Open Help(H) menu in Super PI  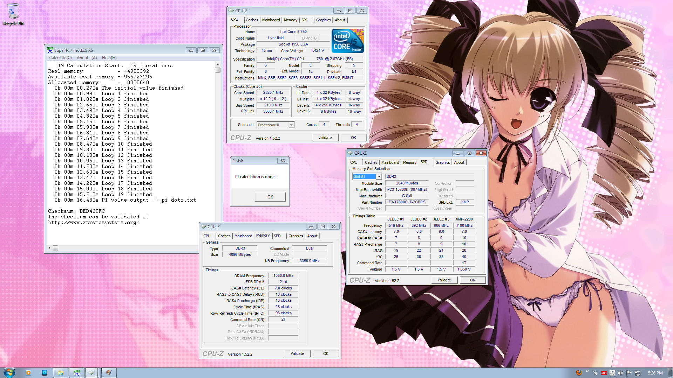click(109, 58)
